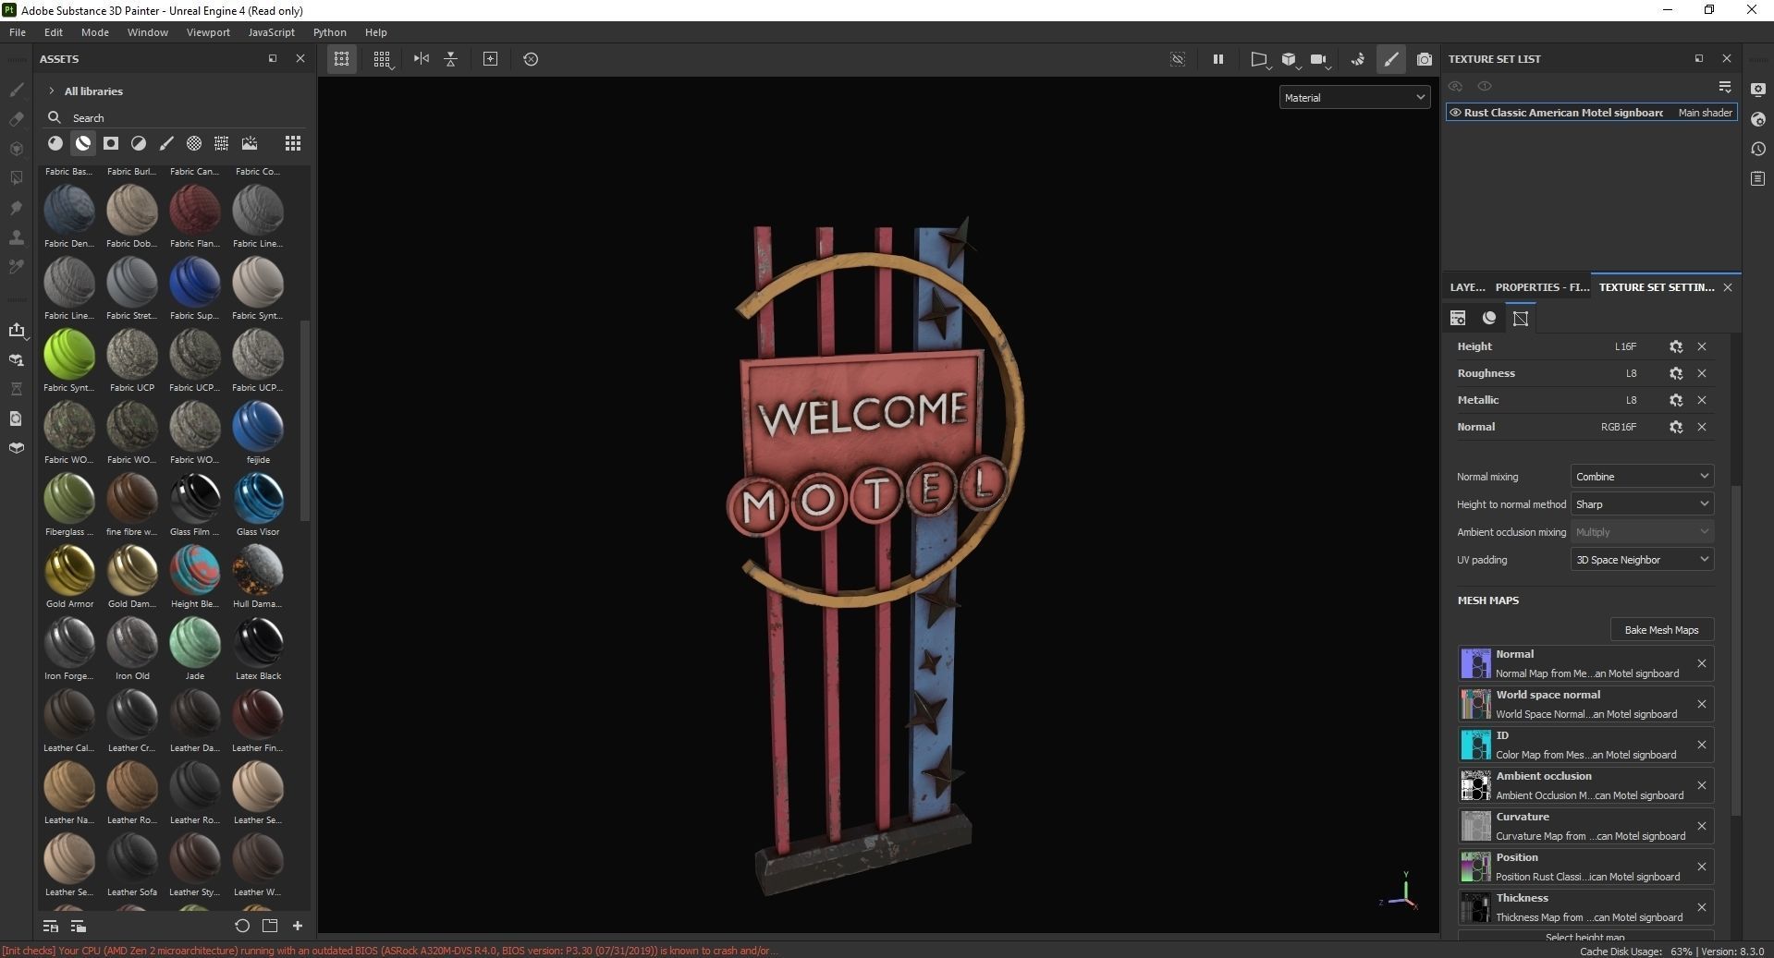Open the Material channel display dropdown
1774x958 pixels.
[x=1354, y=97]
